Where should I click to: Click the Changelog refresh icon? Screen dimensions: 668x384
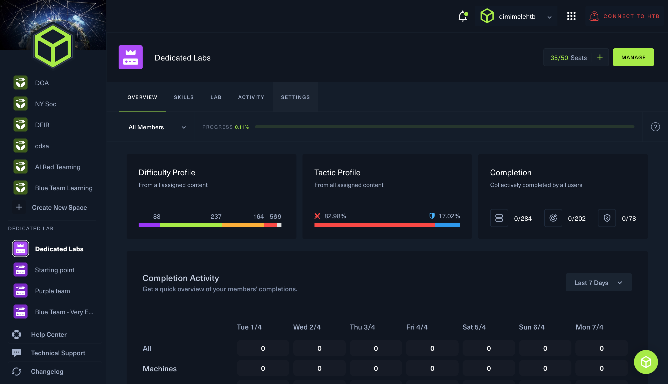point(16,371)
